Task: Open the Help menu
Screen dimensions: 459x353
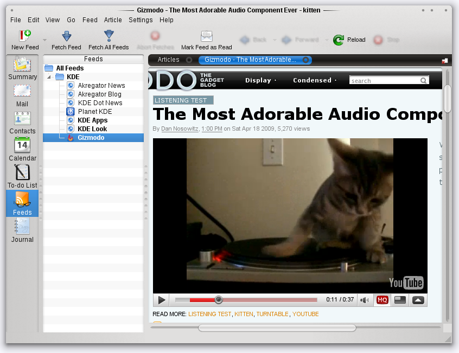Action: (166, 20)
